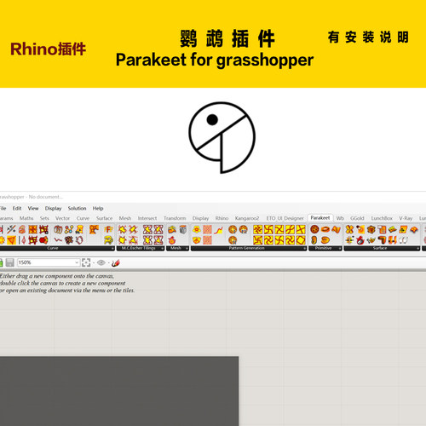Switch to the GGold tab
This screenshot has height=426, width=426.
click(357, 218)
